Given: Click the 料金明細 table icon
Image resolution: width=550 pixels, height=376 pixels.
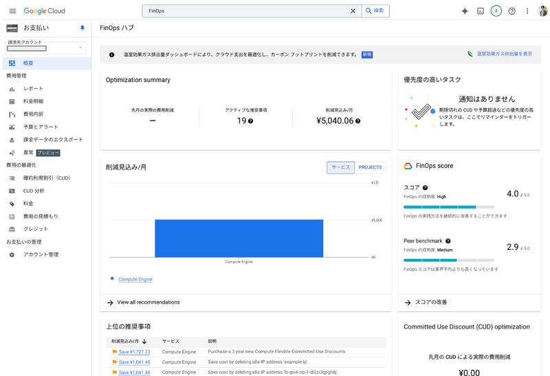Looking at the screenshot, I should [x=12, y=101].
